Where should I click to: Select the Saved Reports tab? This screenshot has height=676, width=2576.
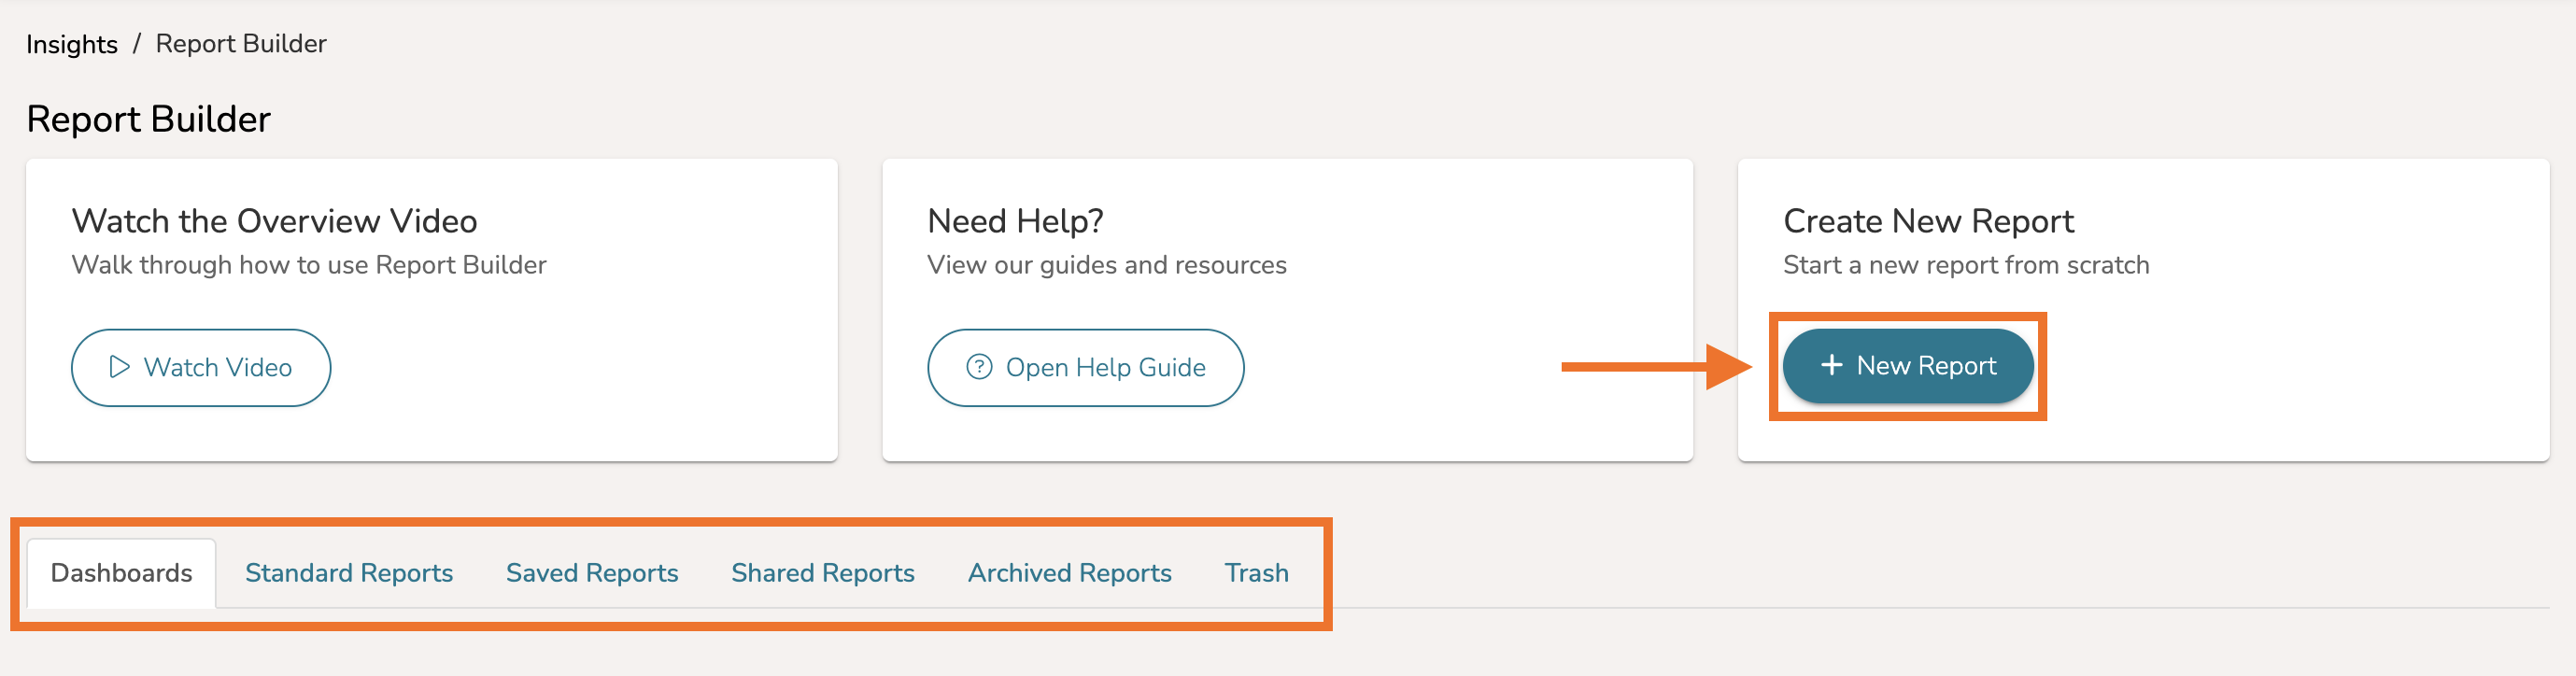click(x=592, y=573)
